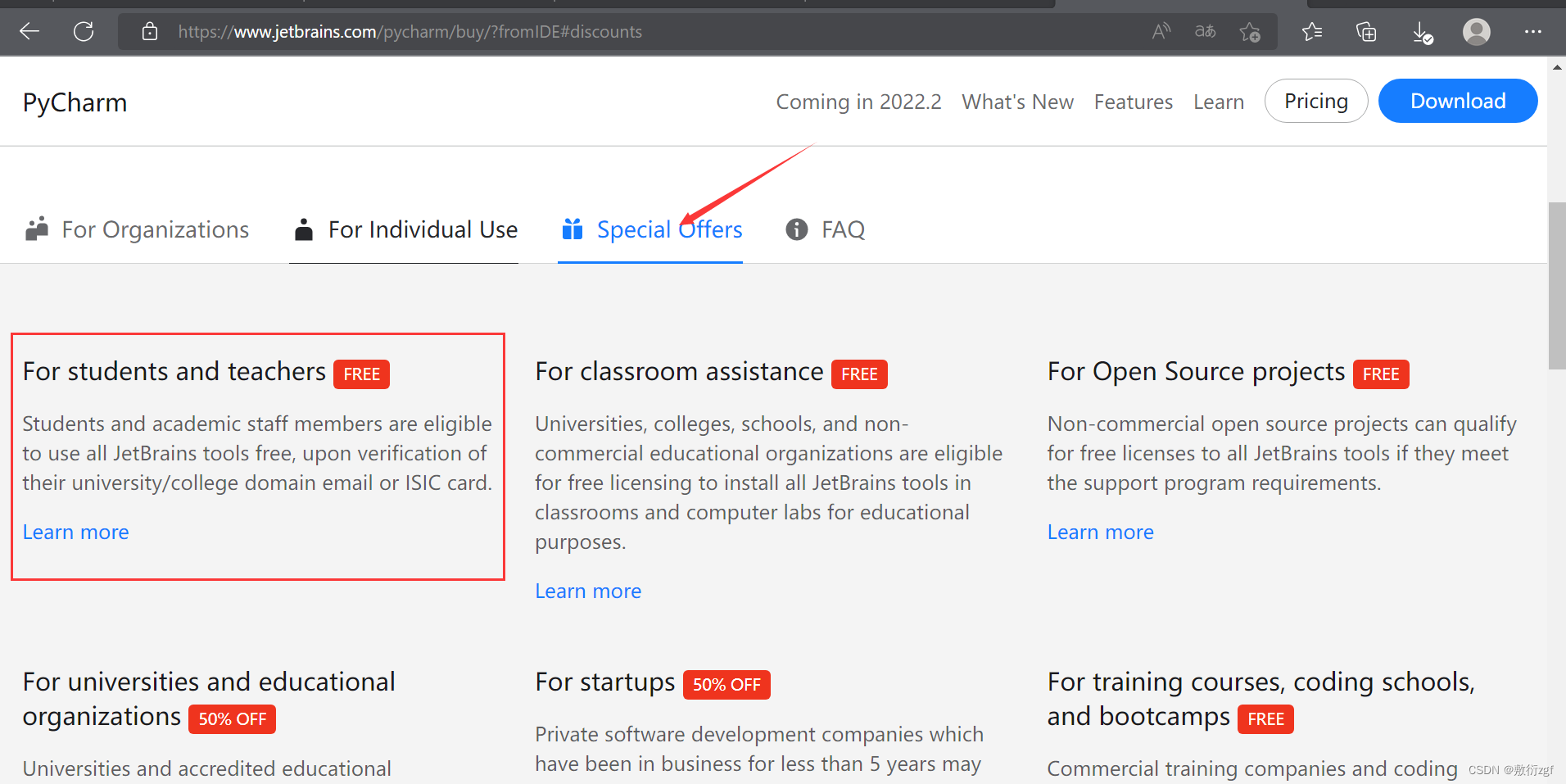
Task: Click the organizations people icon
Action: tap(37, 229)
